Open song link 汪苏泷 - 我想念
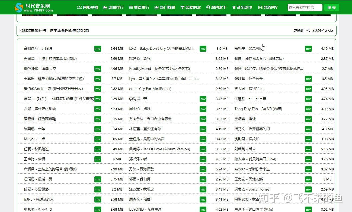Viewport: 352px width, 212px height. tap(141, 189)
